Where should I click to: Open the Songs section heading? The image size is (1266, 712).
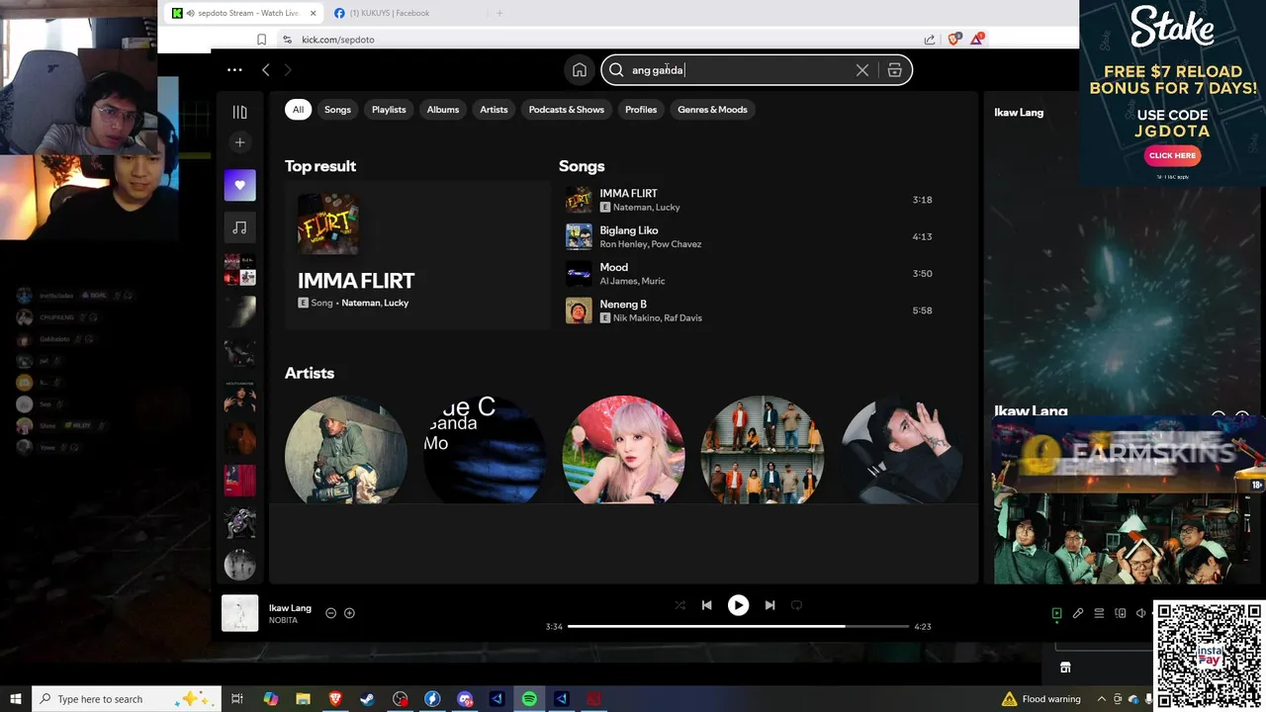tap(582, 166)
